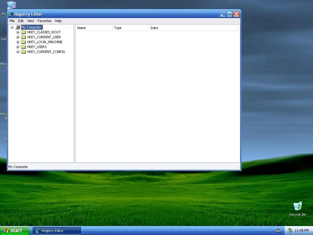Open the Help menu
Screen dimensions: 313x235
58,21
